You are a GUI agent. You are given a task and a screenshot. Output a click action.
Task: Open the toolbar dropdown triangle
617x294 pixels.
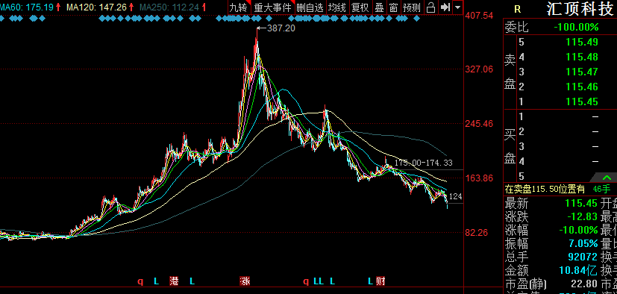point(457,7)
